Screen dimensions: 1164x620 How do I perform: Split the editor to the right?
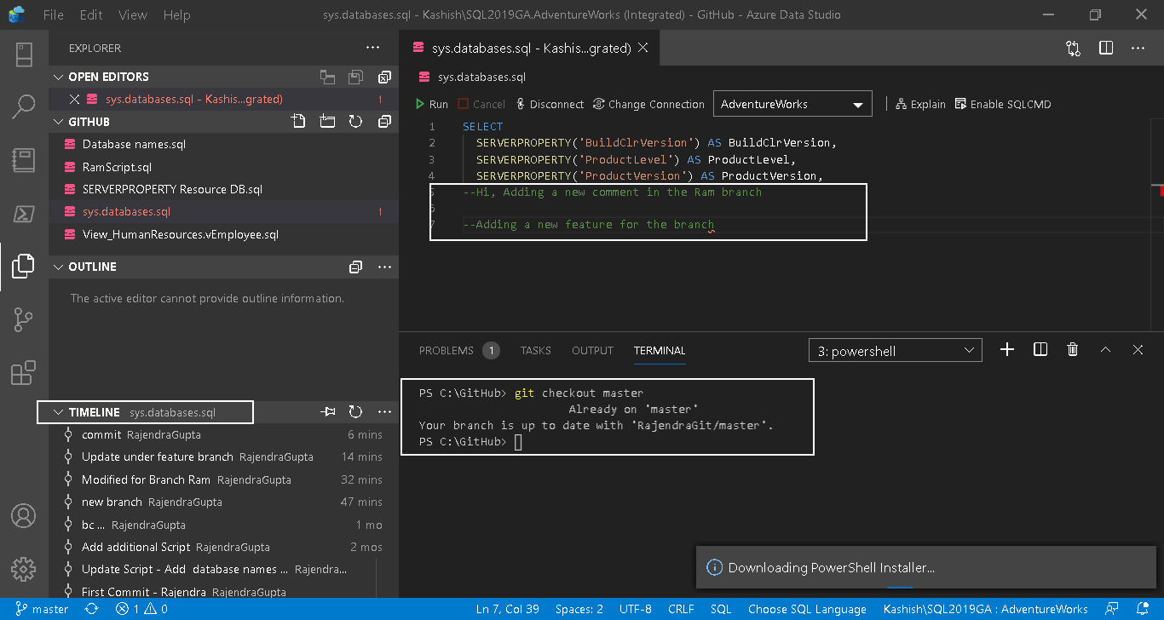click(x=1105, y=49)
